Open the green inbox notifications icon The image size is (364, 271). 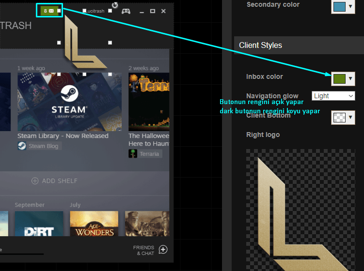click(49, 11)
